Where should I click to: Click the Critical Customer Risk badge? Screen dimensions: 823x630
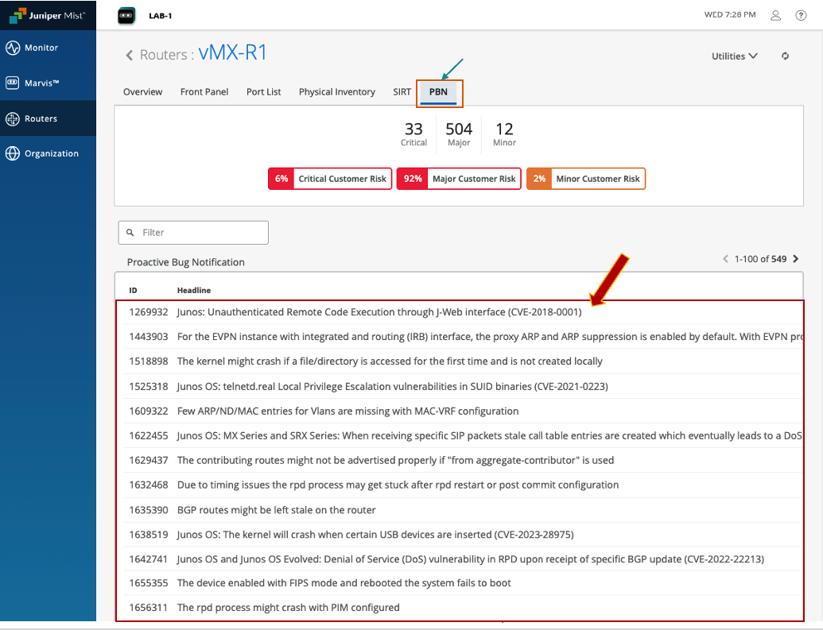click(x=329, y=179)
